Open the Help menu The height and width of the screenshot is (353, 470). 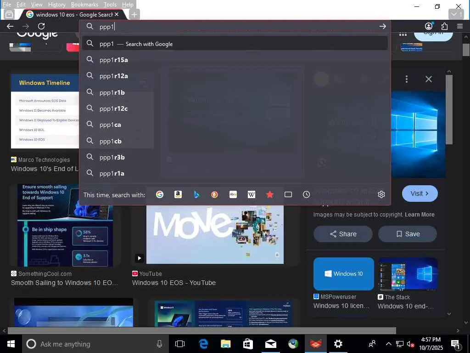128,5
